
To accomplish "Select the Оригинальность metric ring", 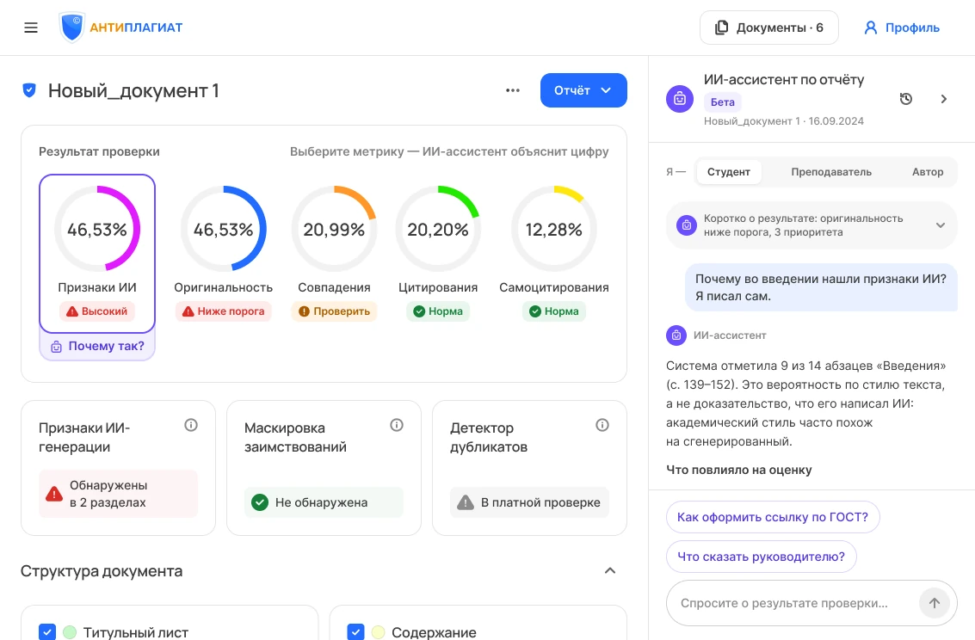I will pos(223,229).
